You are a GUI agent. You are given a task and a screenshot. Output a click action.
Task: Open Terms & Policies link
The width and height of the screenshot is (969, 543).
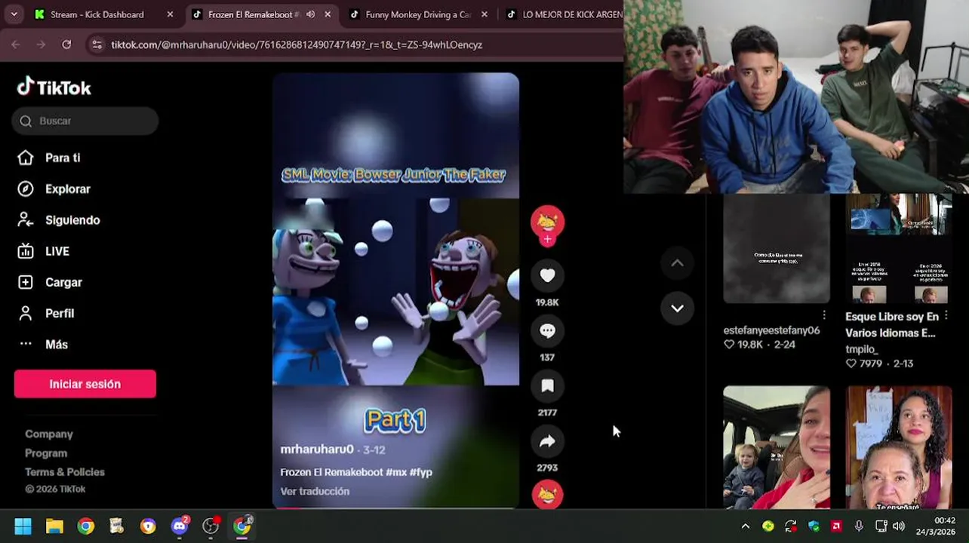coord(65,471)
